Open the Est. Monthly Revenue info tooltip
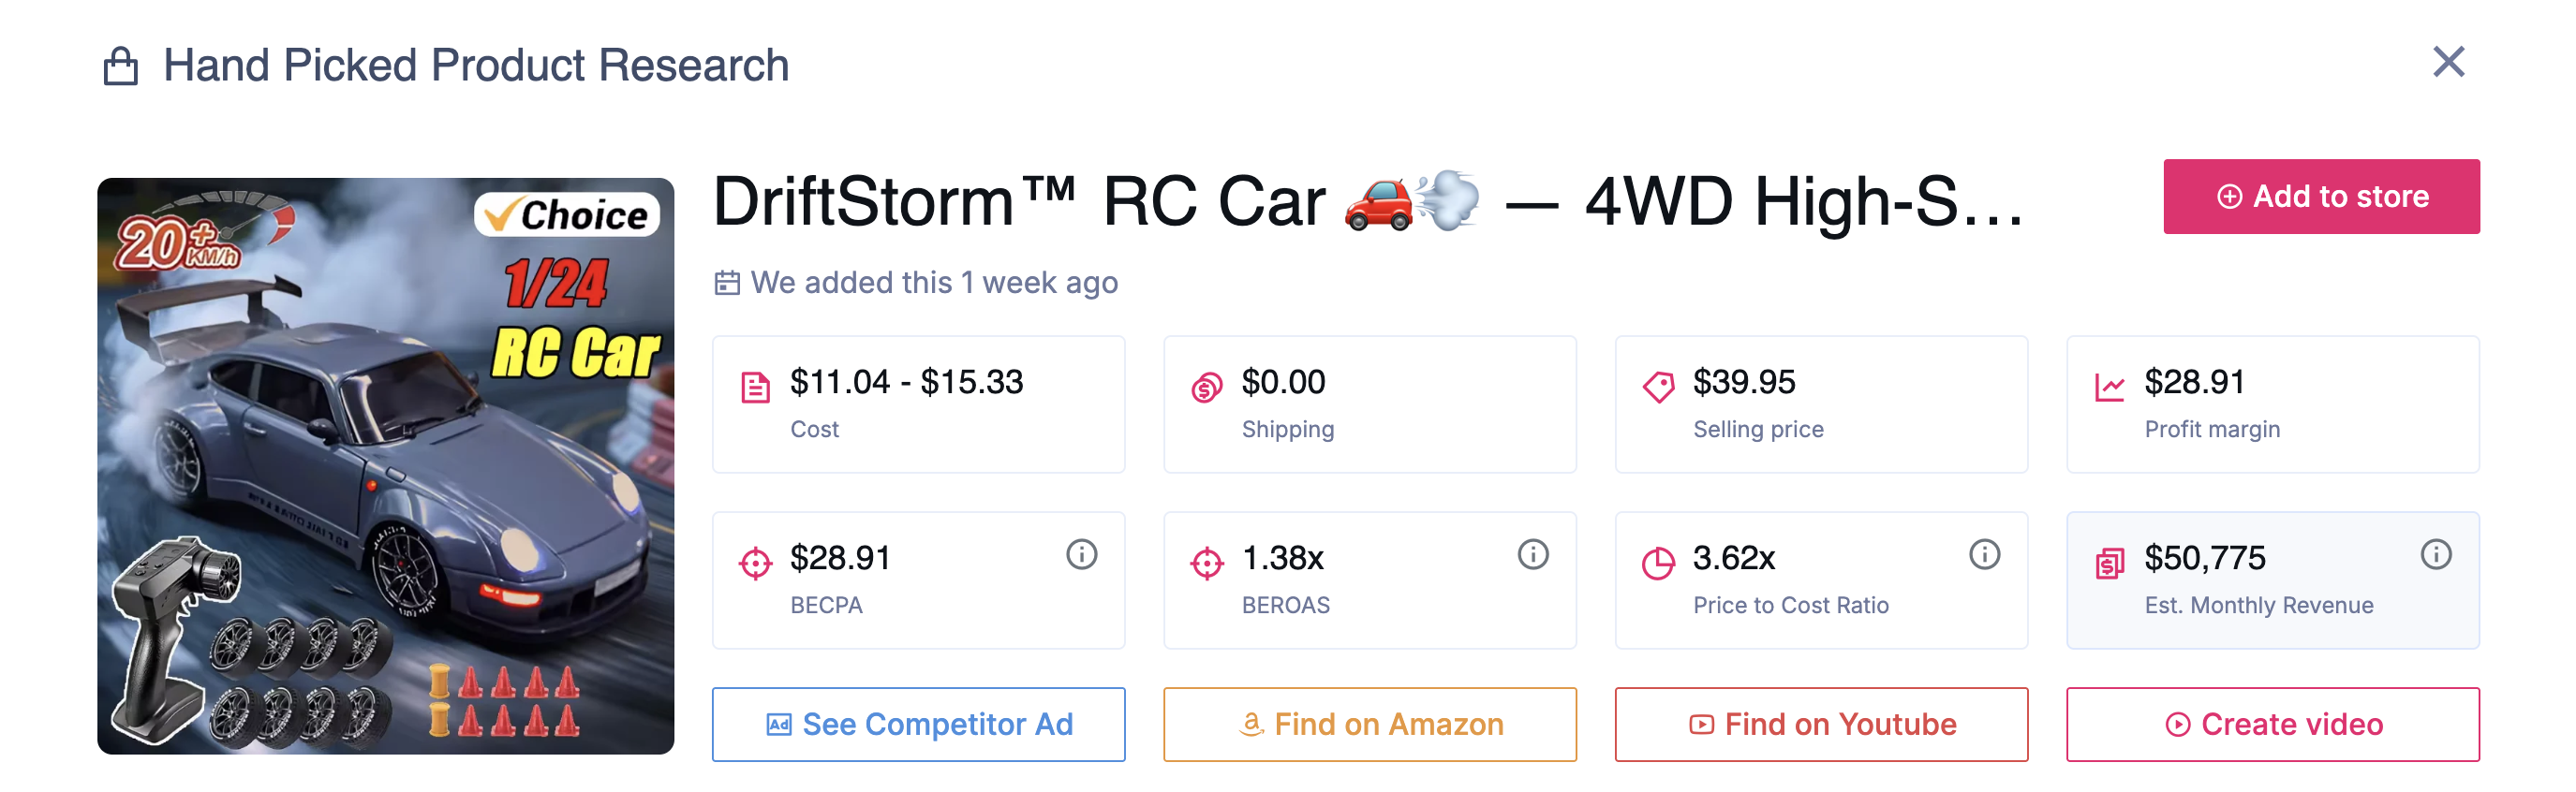Image resolution: width=2576 pixels, height=792 pixels. click(2435, 554)
